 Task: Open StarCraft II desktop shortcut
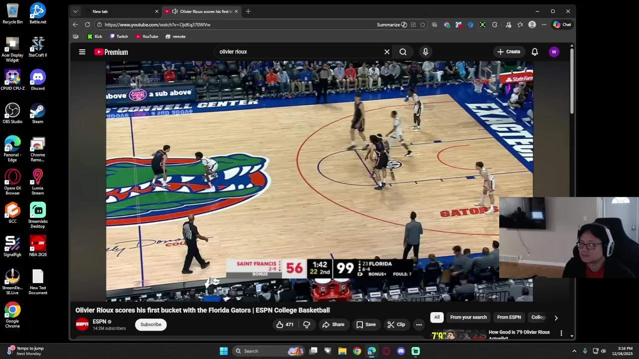[37, 47]
